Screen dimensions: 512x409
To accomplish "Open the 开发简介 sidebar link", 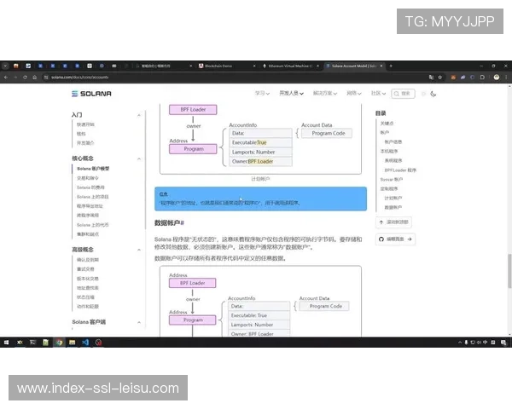I will coord(85,143).
